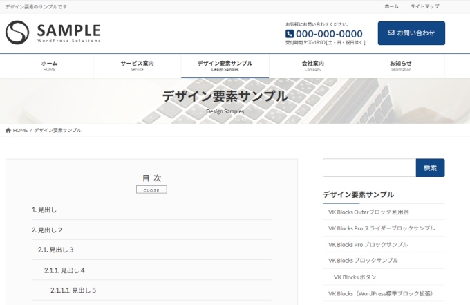This screenshot has width=470, height=305.
Task: Focus the sidebar search input field
Action: [369, 168]
